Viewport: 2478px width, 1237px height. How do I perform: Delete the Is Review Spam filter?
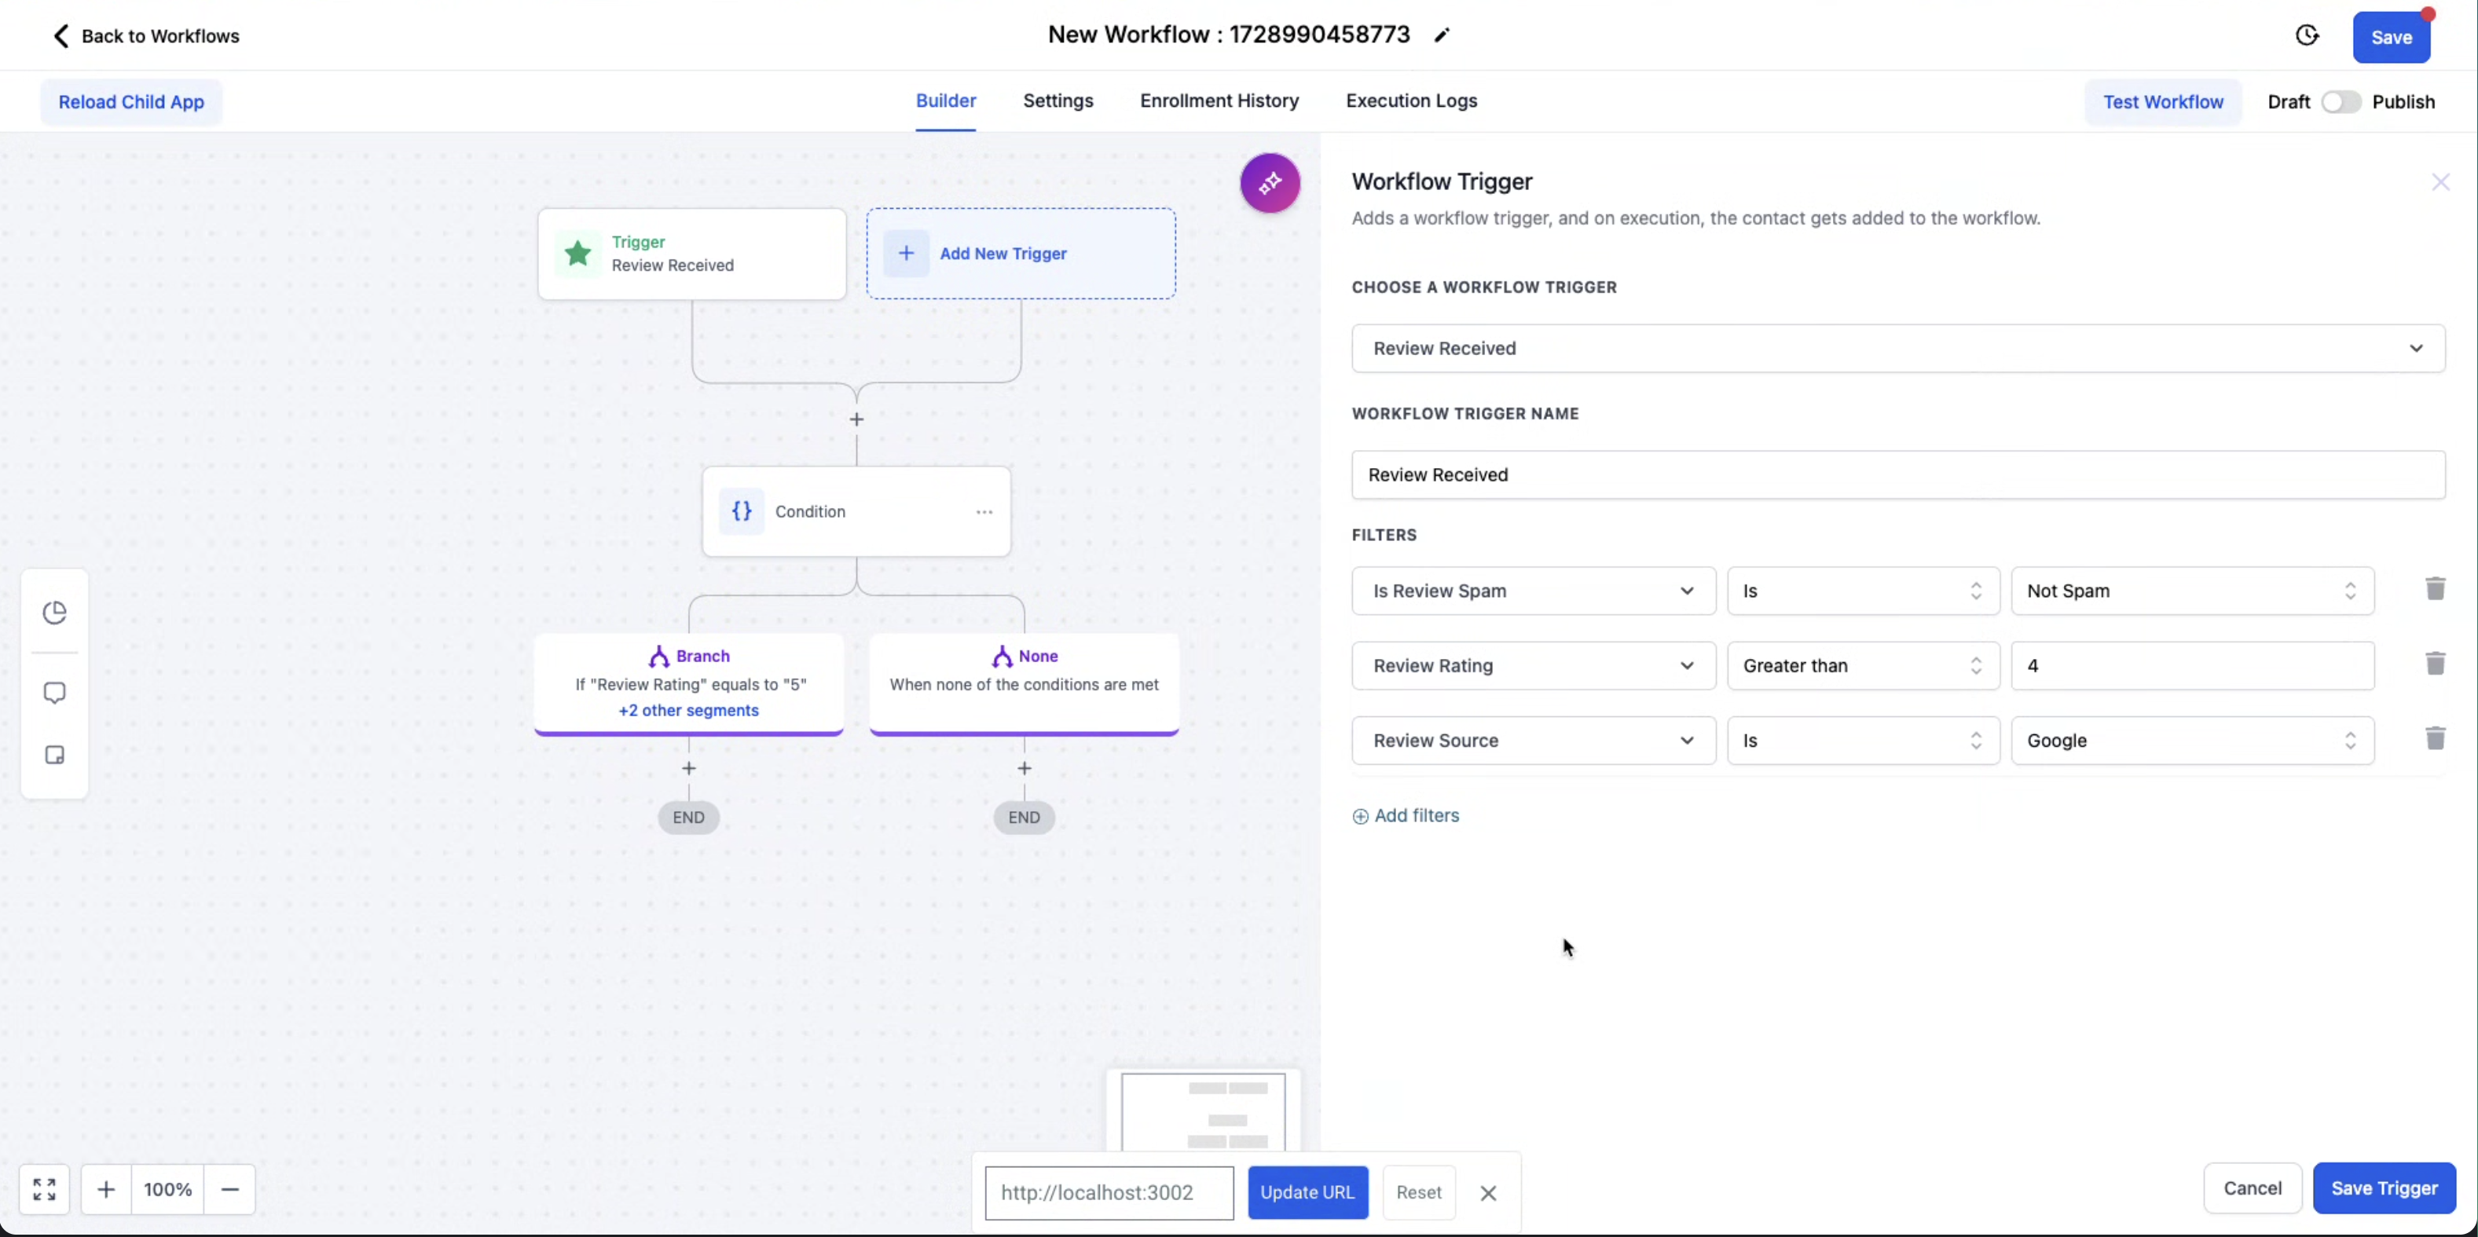tap(2435, 589)
